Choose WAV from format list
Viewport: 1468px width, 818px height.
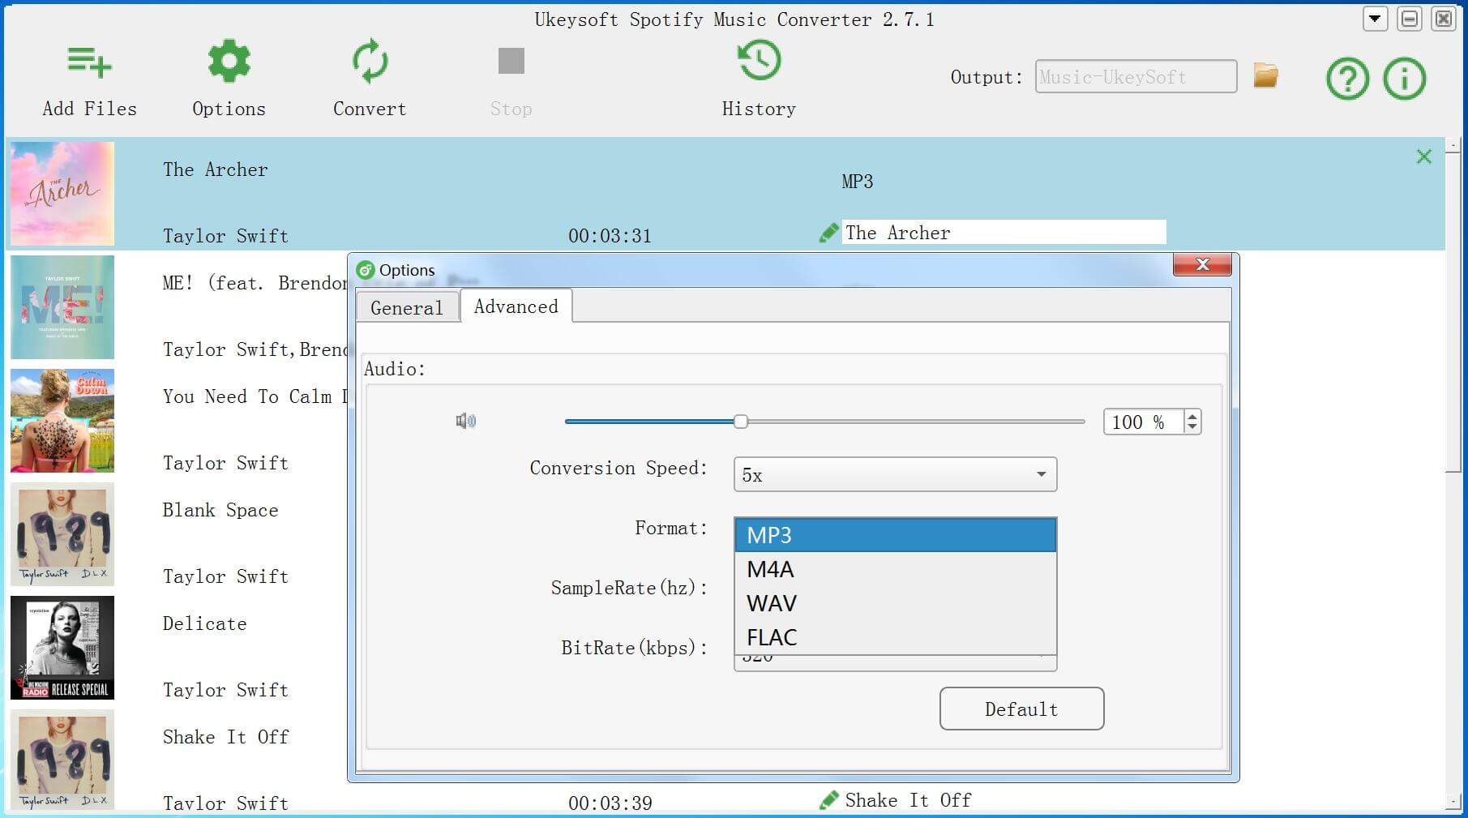(895, 603)
